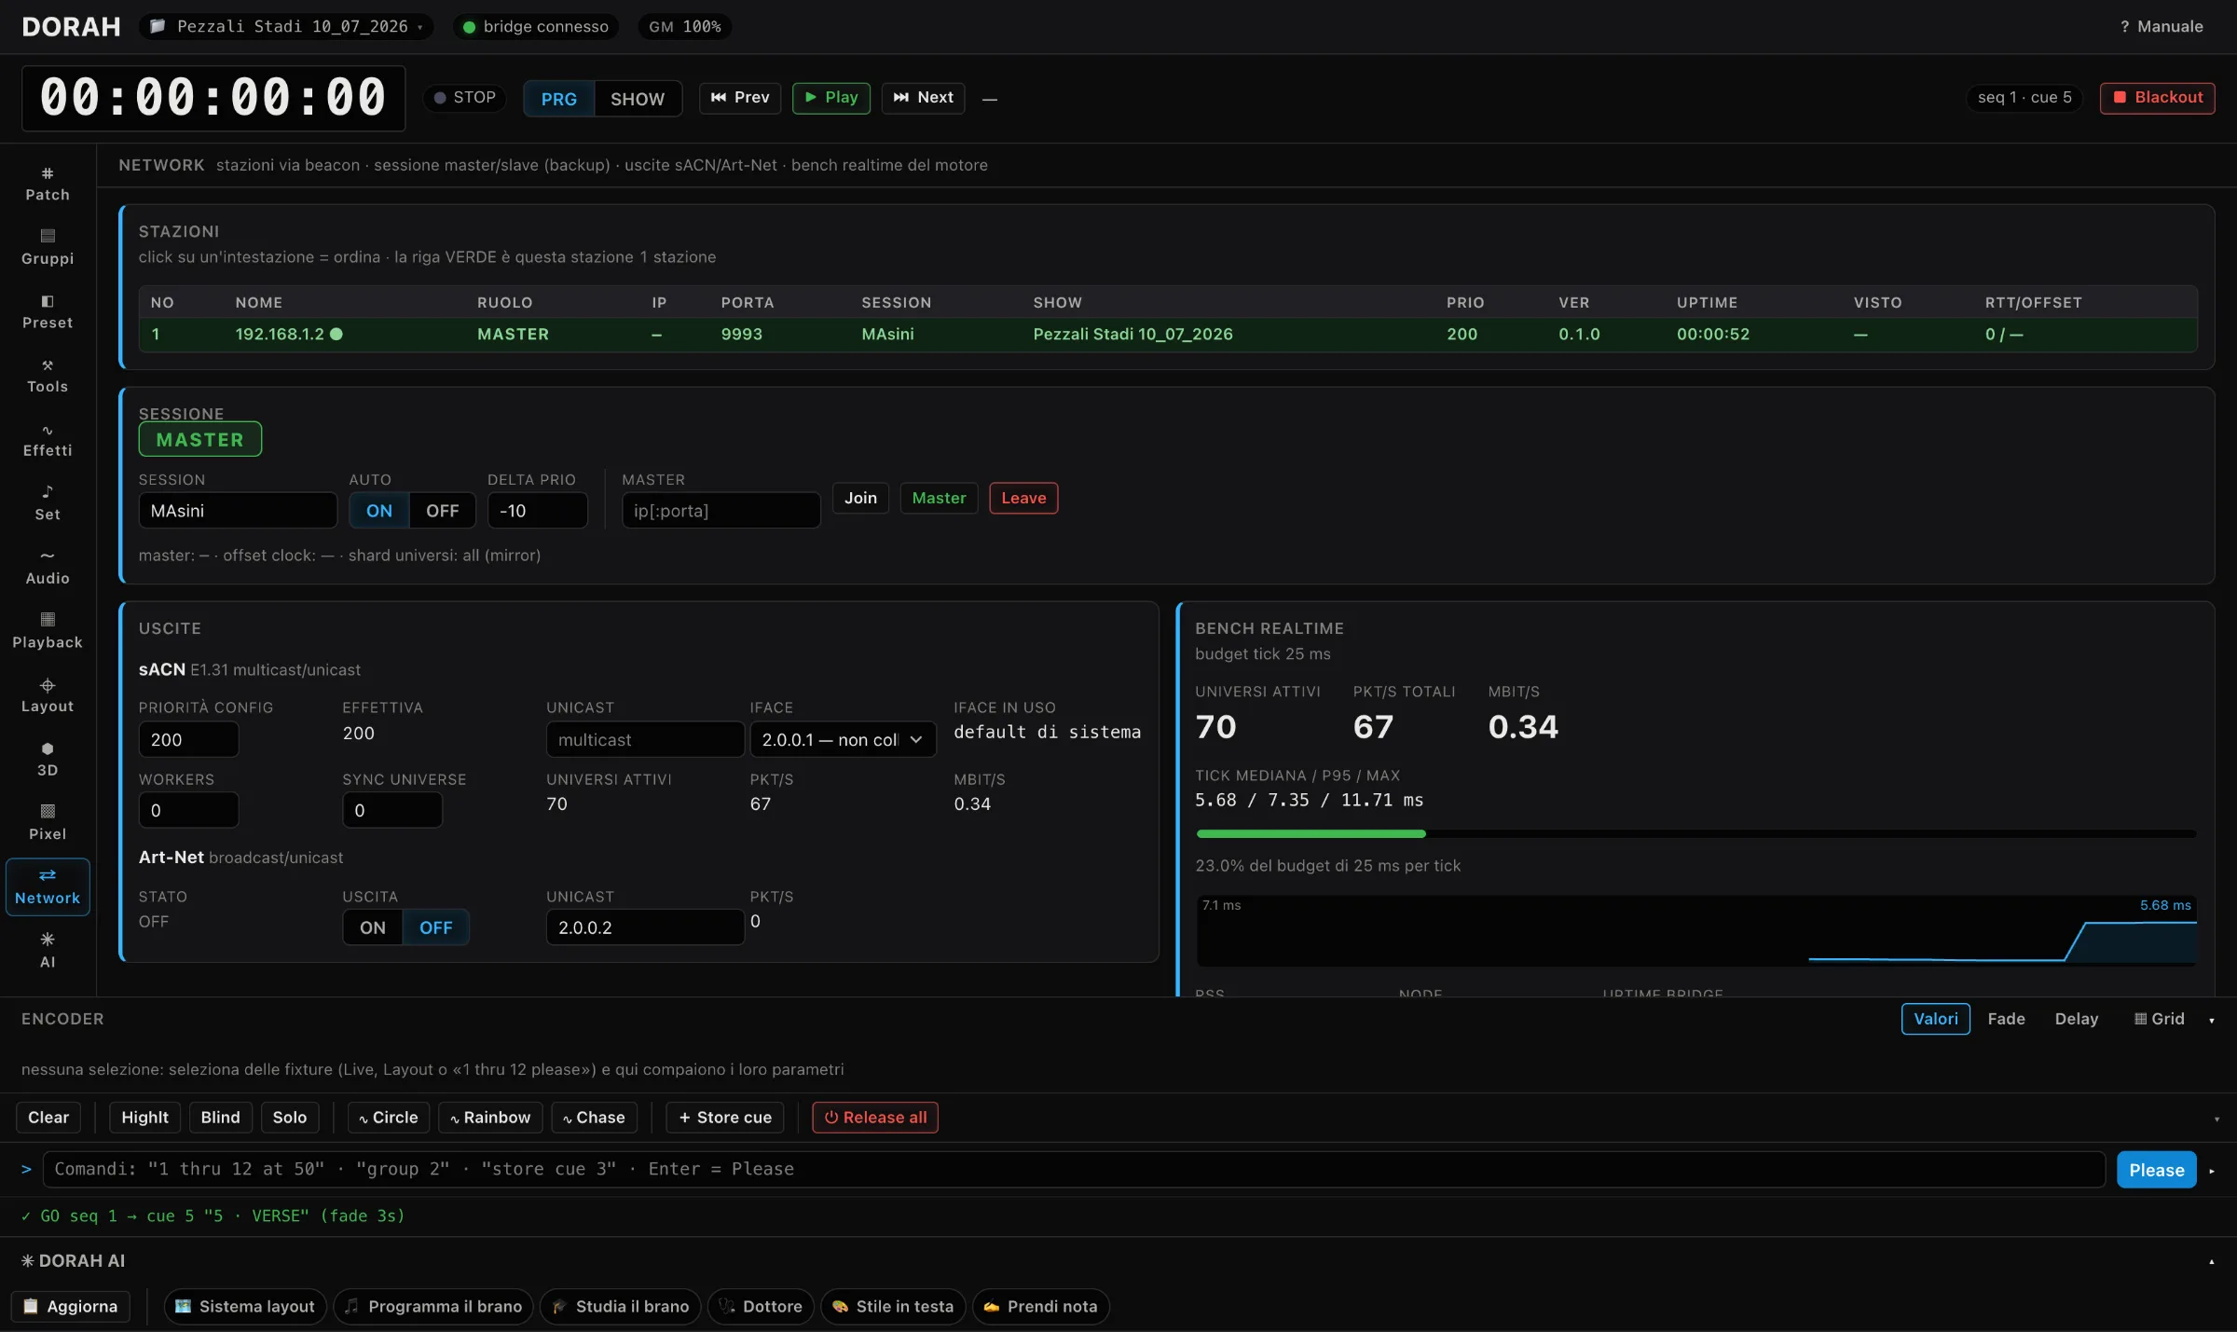
Task: Sort stations by NOME column header
Action: coord(259,303)
